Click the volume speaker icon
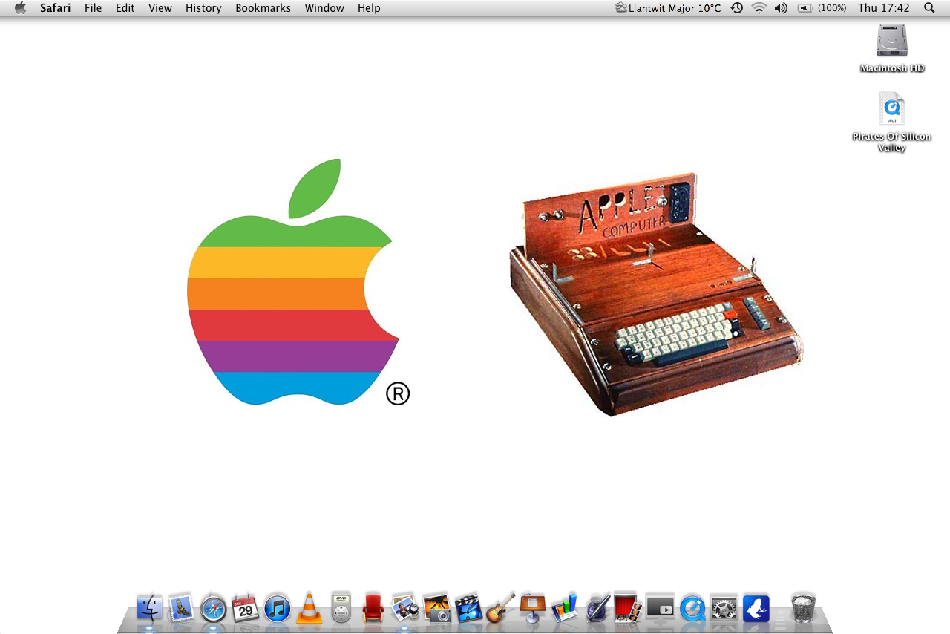 pyautogui.click(x=781, y=8)
